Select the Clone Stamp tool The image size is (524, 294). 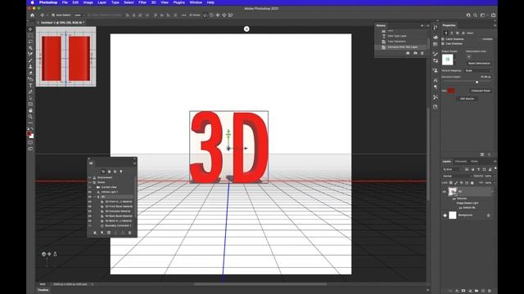(30, 67)
